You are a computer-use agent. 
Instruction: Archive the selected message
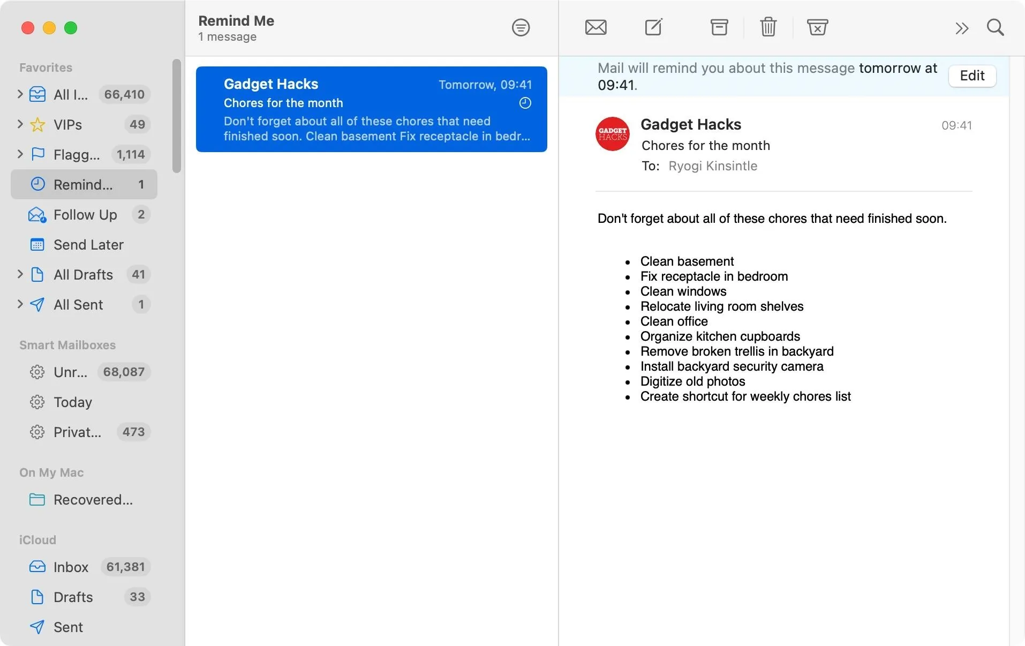click(x=719, y=27)
